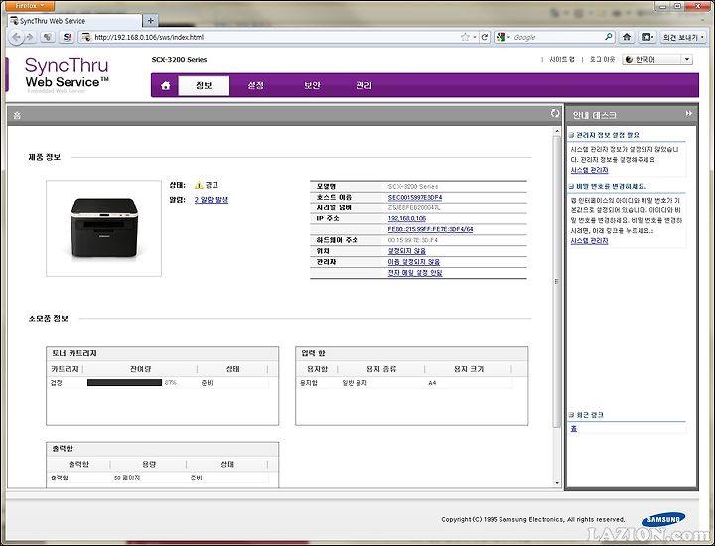Image resolution: width=715 pixels, height=546 pixels.
Task: Collapse 비밀 번호를 변경하세요 section
Action: pyautogui.click(x=571, y=186)
